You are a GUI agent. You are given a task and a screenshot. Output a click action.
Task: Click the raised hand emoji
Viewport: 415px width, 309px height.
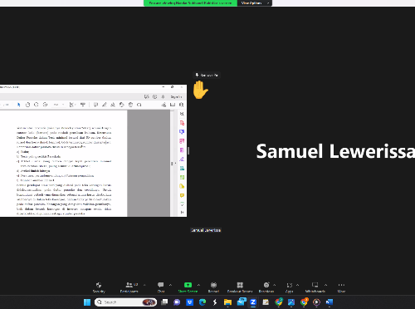pos(200,90)
